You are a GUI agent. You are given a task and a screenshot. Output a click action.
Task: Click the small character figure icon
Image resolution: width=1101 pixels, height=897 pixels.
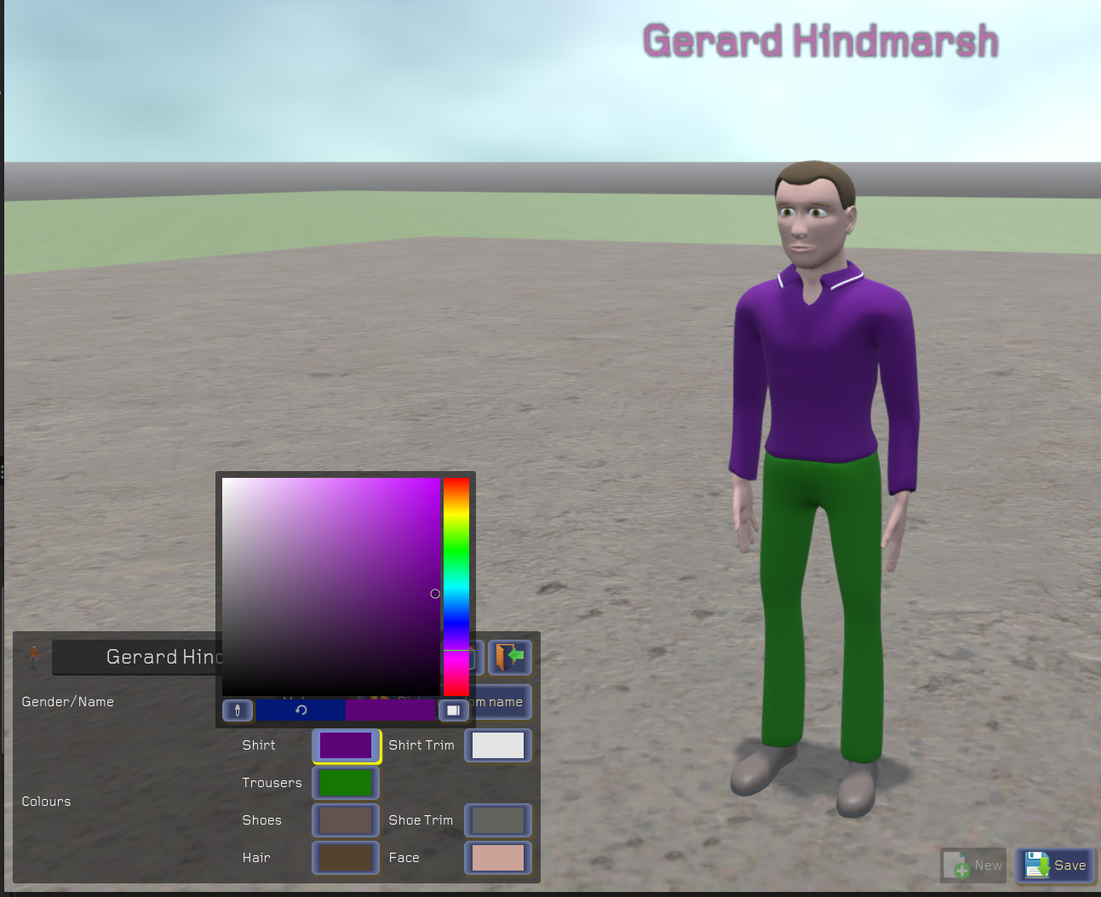[x=34, y=656]
